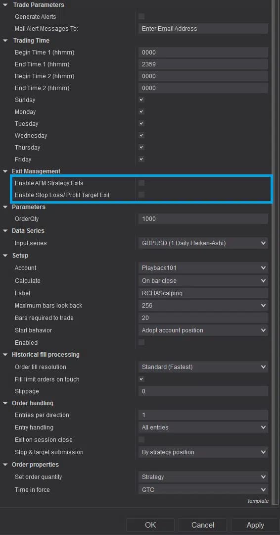Uncheck the Sunday trading day checkbox
280x535 pixels.
click(141, 100)
